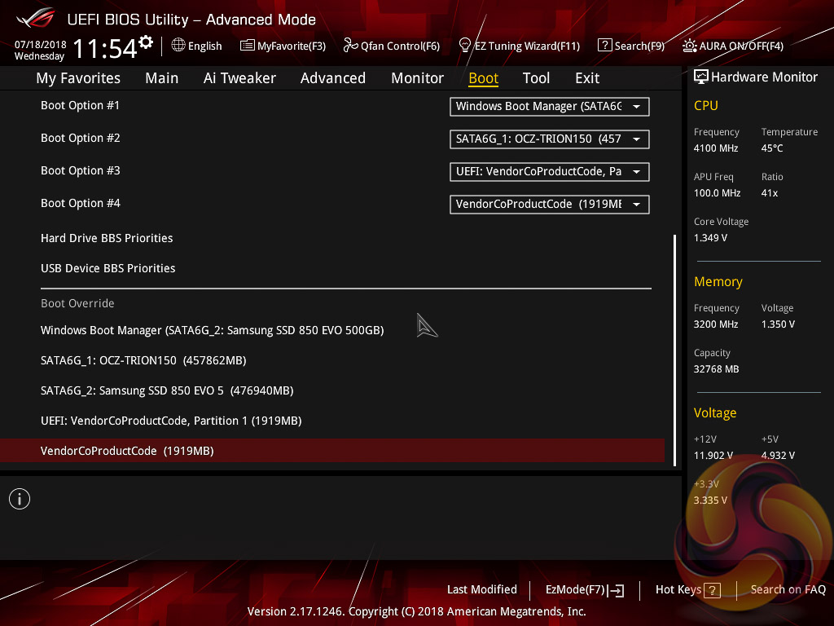The height and width of the screenshot is (626, 834).
Task: Click the globe language icon
Action: [178, 46]
